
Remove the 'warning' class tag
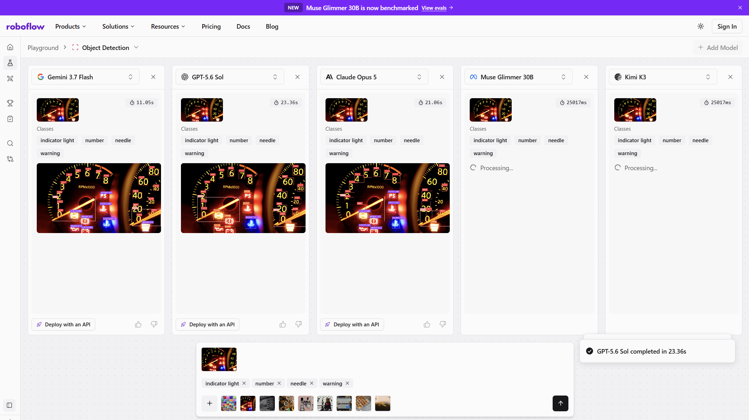tap(347, 383)
